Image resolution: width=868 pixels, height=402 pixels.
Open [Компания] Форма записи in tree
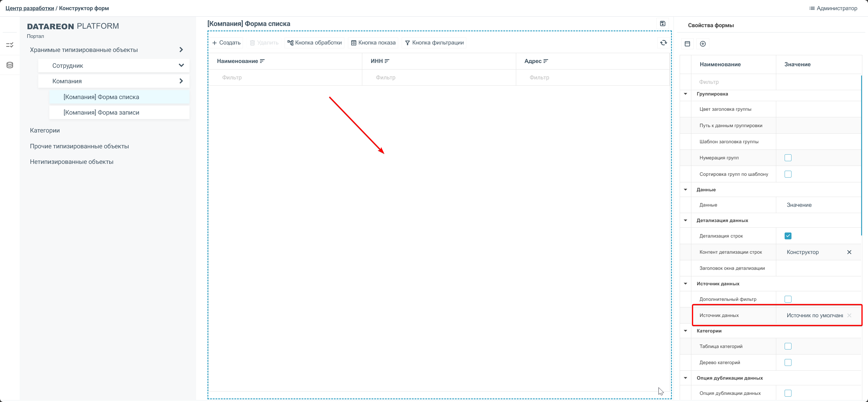click(101, 113)
